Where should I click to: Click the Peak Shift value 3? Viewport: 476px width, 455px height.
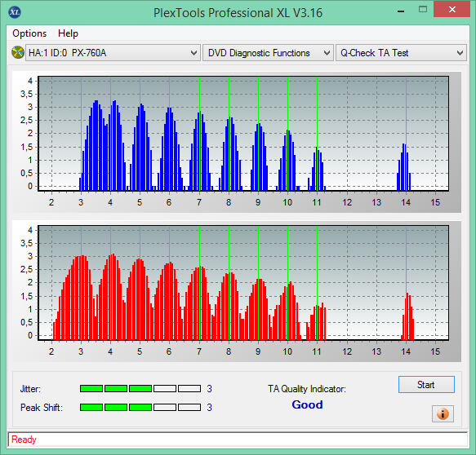(x=209, y=407)
